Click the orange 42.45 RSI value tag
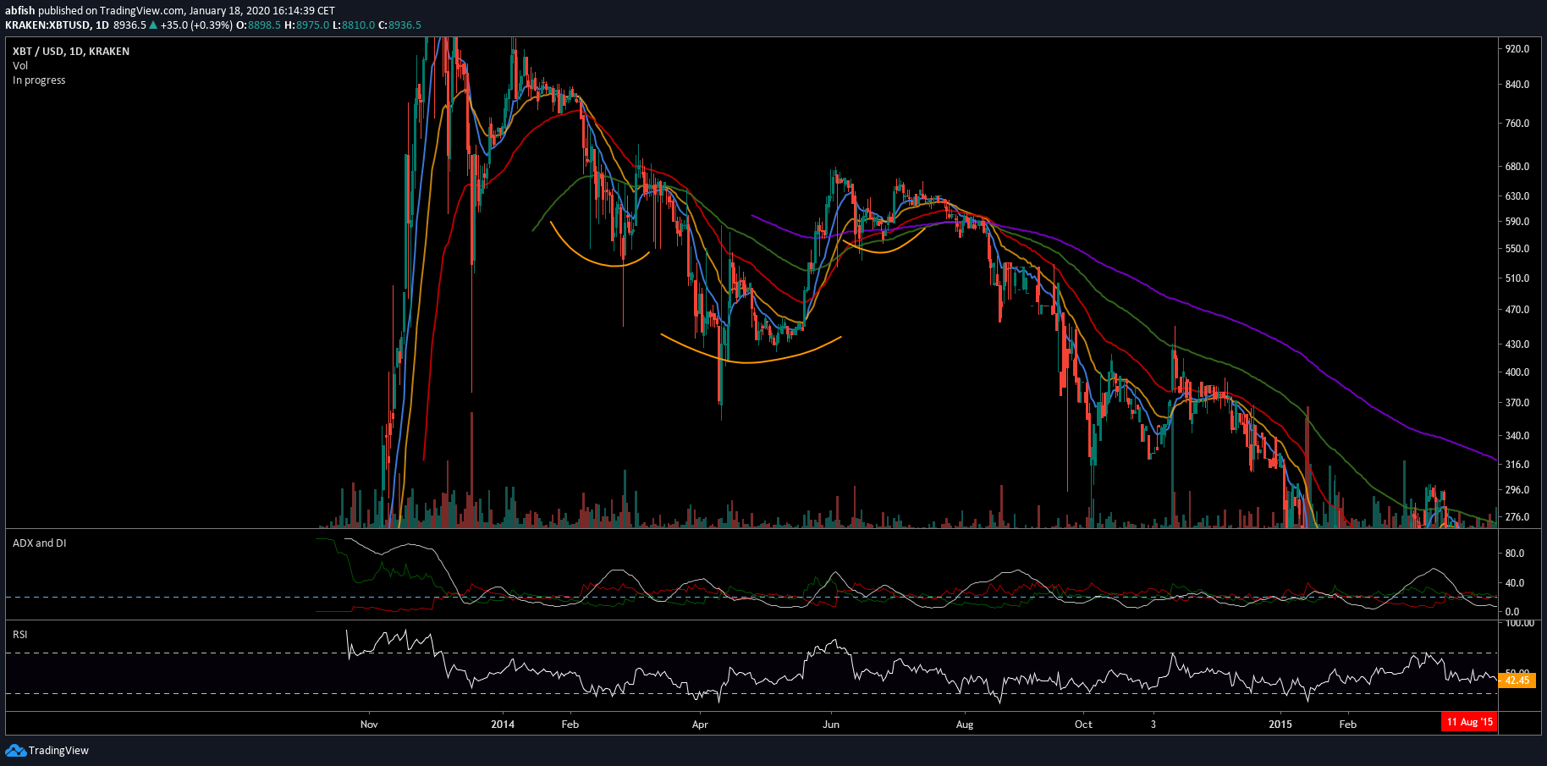The image size is (1547, 766). tap(1517, 681)
